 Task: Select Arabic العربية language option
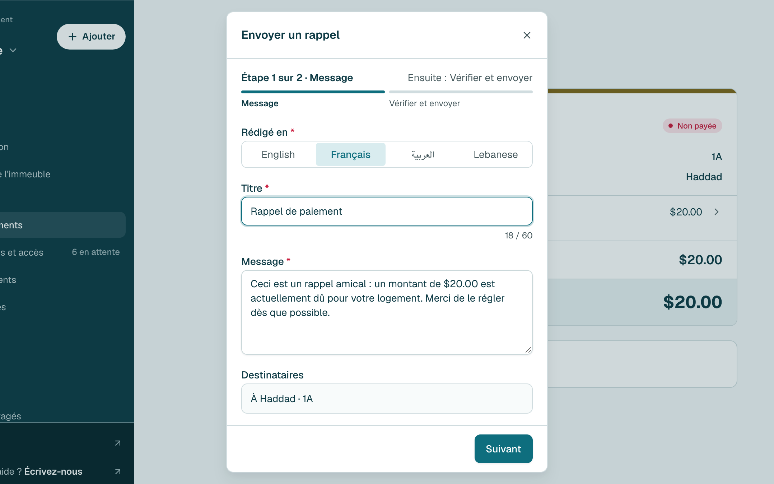(x=423, y=154)
